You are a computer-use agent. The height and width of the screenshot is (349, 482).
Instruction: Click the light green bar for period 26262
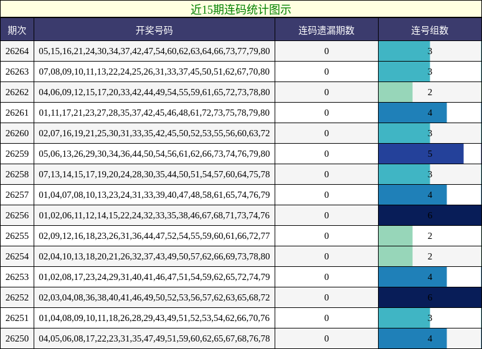[x=395, y=92]
